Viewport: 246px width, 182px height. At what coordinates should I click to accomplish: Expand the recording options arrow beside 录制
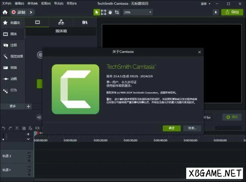point(31,12)
